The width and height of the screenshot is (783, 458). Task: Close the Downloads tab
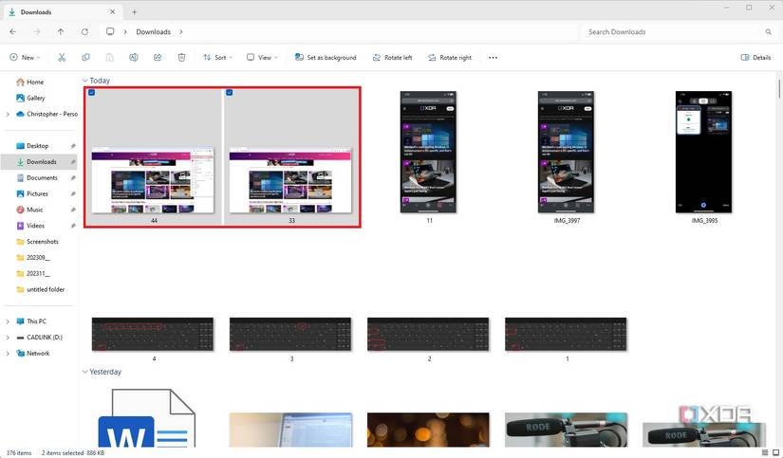112,12
